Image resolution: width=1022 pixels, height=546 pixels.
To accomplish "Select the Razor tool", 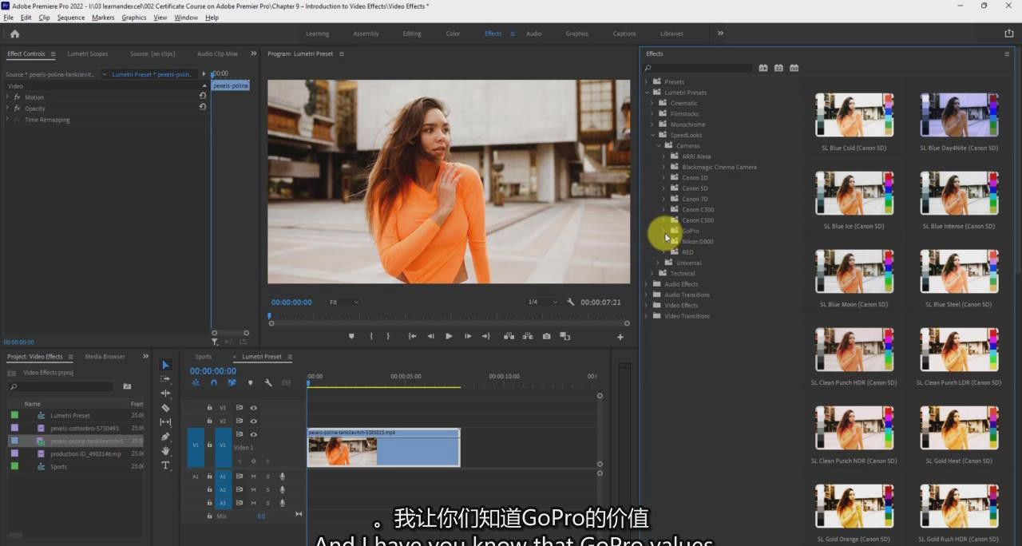I will [x=166, y=408].
